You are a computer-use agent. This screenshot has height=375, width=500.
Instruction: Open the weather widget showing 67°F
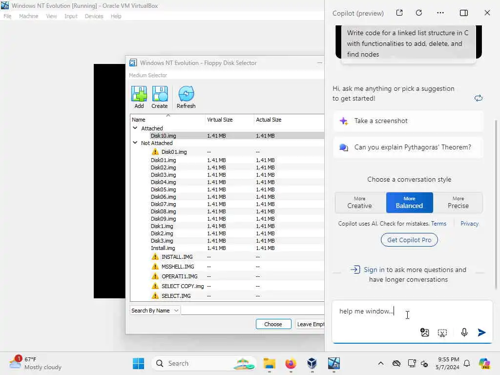coord(35,363)
